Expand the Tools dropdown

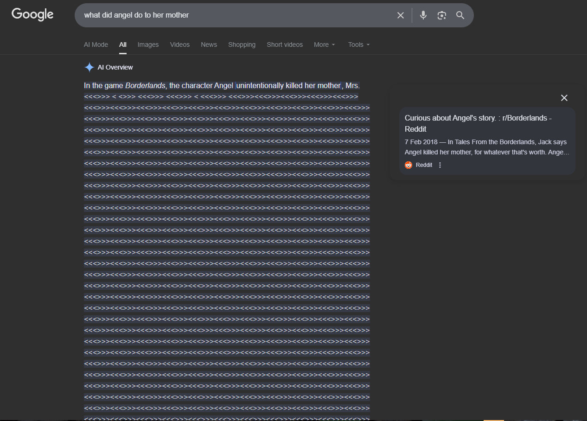tap(359, 45)
